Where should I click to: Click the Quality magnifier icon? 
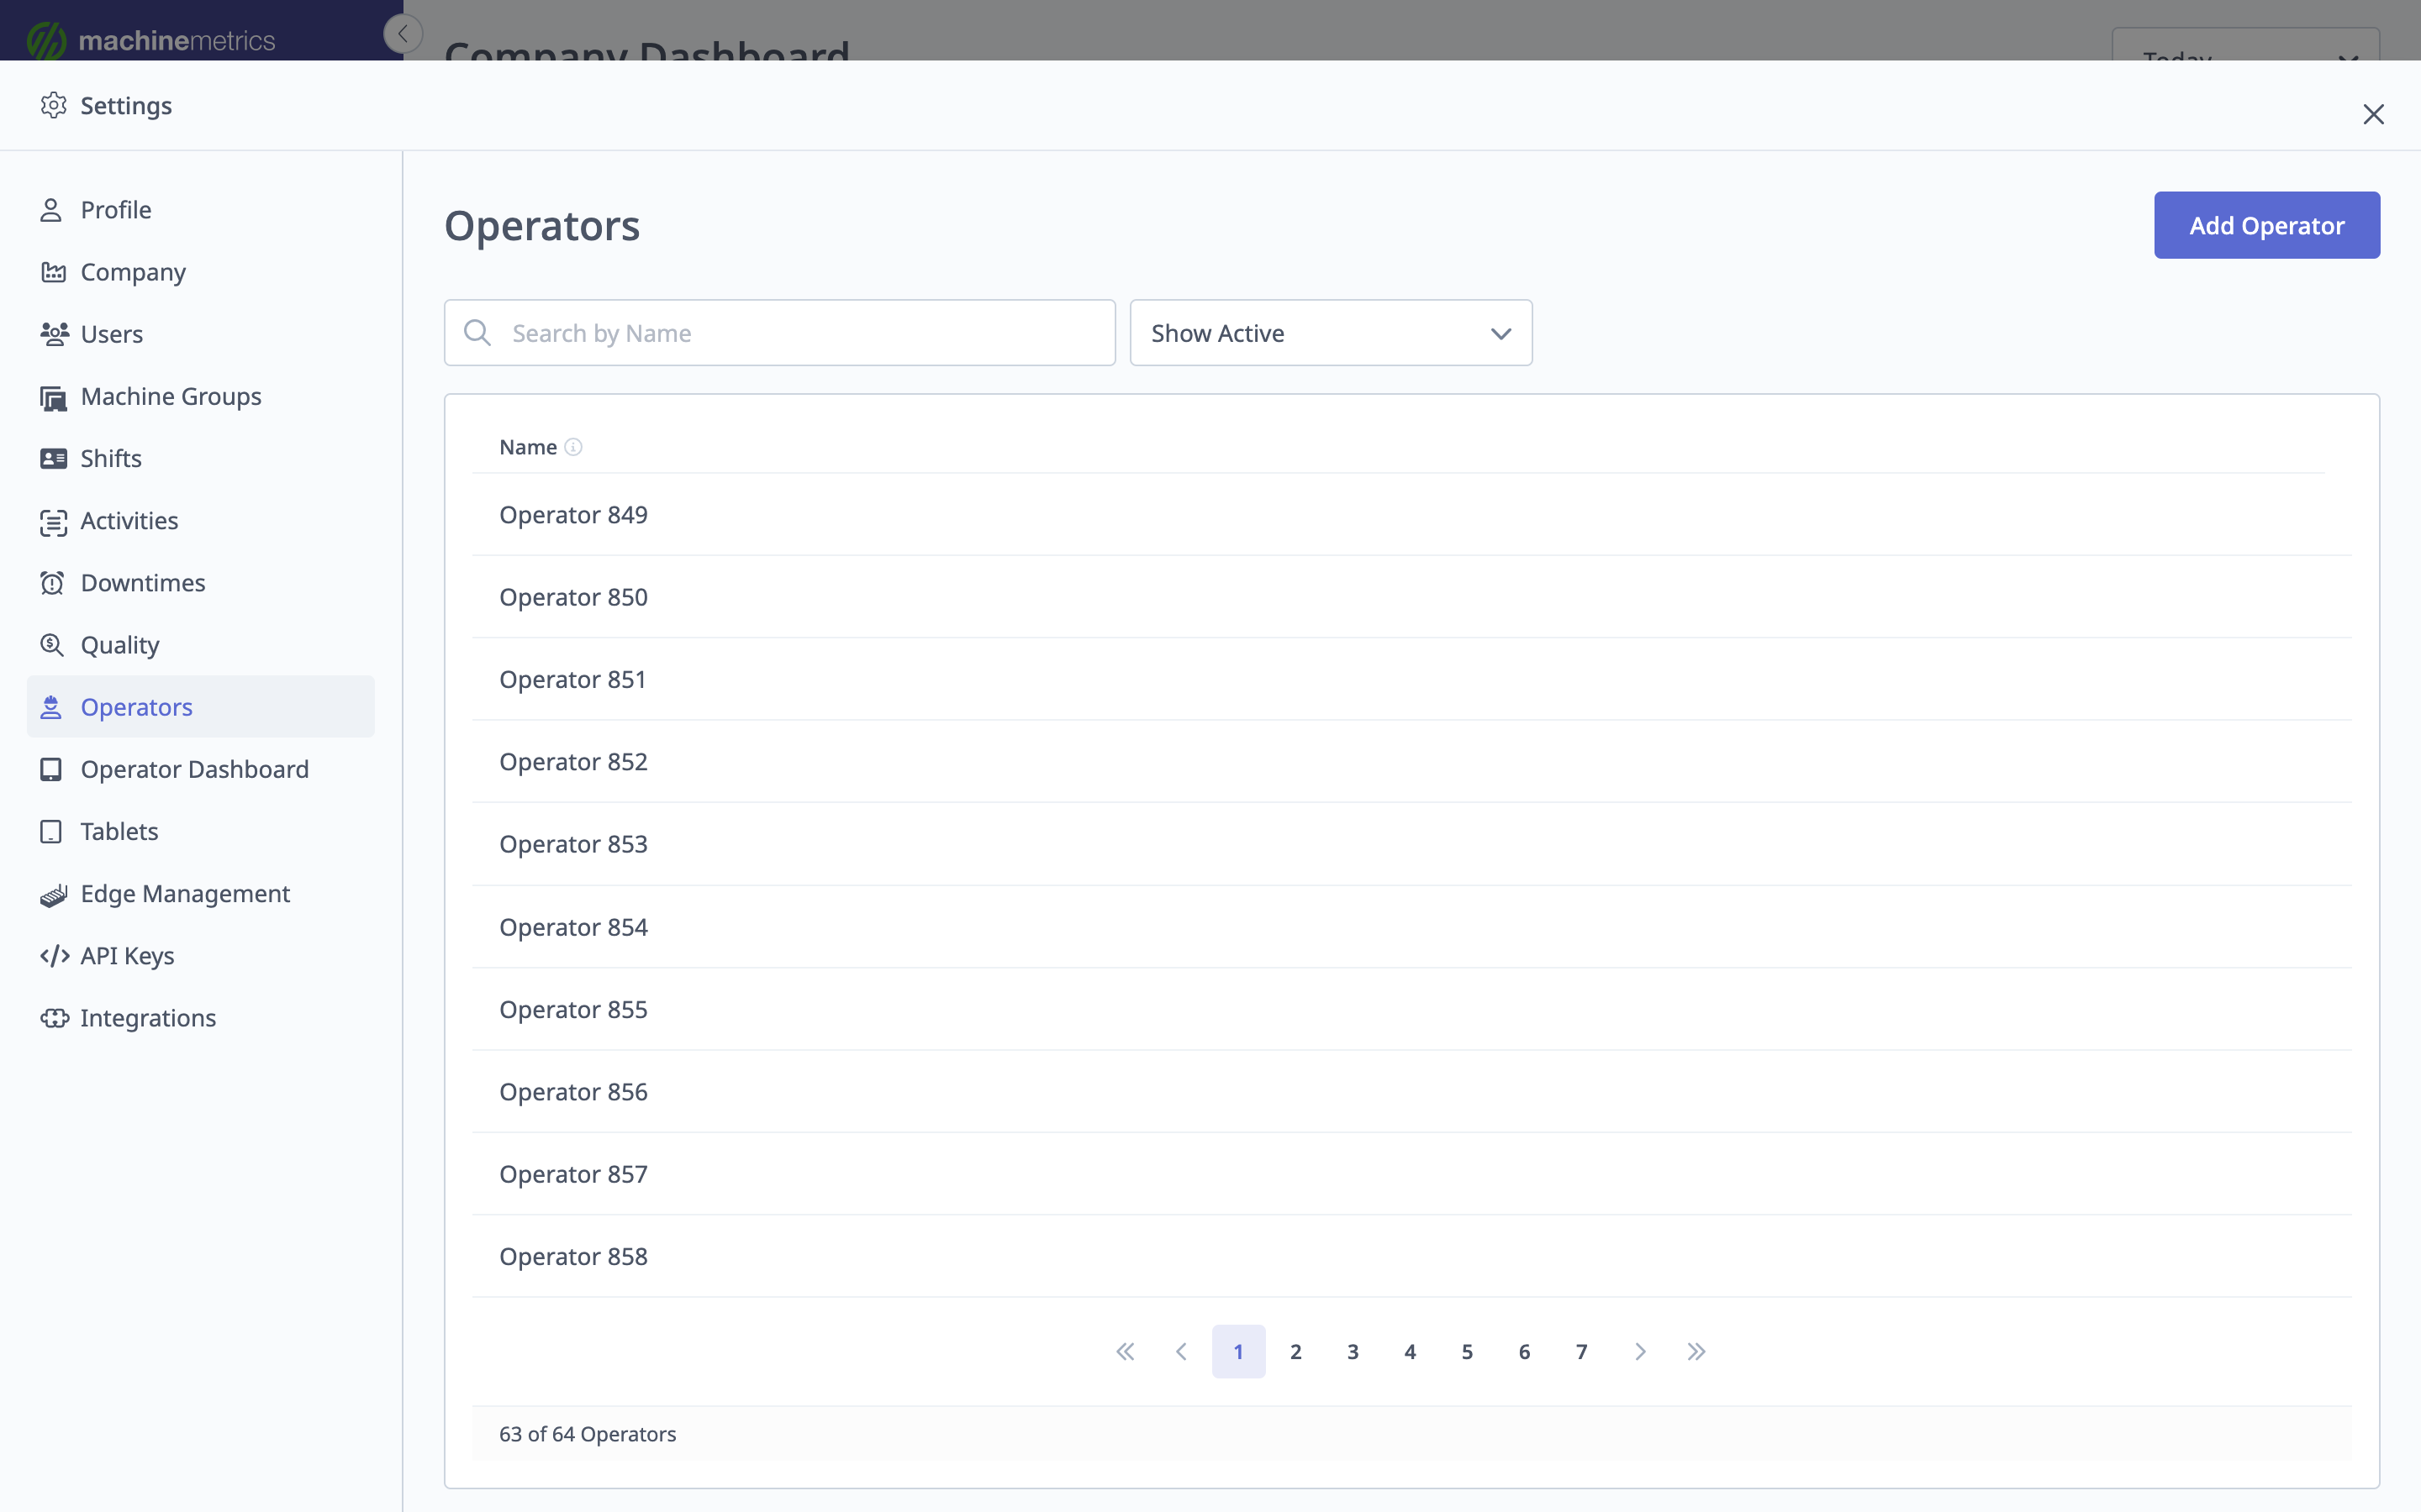coord(52,645)
